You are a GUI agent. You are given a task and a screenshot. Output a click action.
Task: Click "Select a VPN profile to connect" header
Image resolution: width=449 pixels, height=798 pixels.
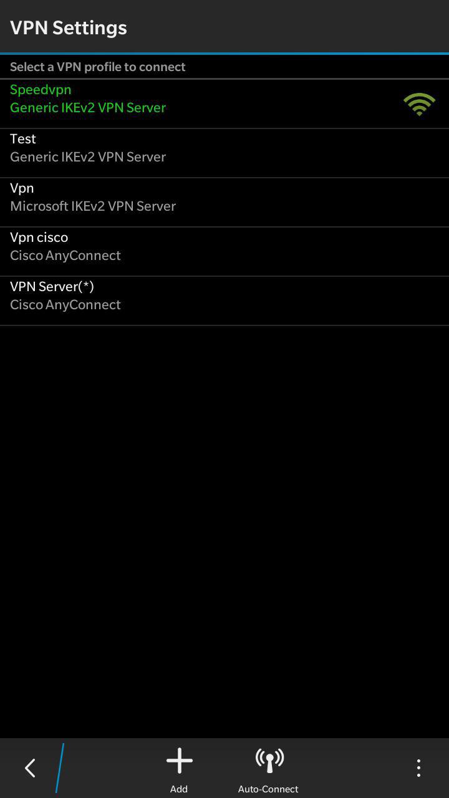[98, 67]
